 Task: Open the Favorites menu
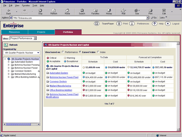click(x=26, y=5)
